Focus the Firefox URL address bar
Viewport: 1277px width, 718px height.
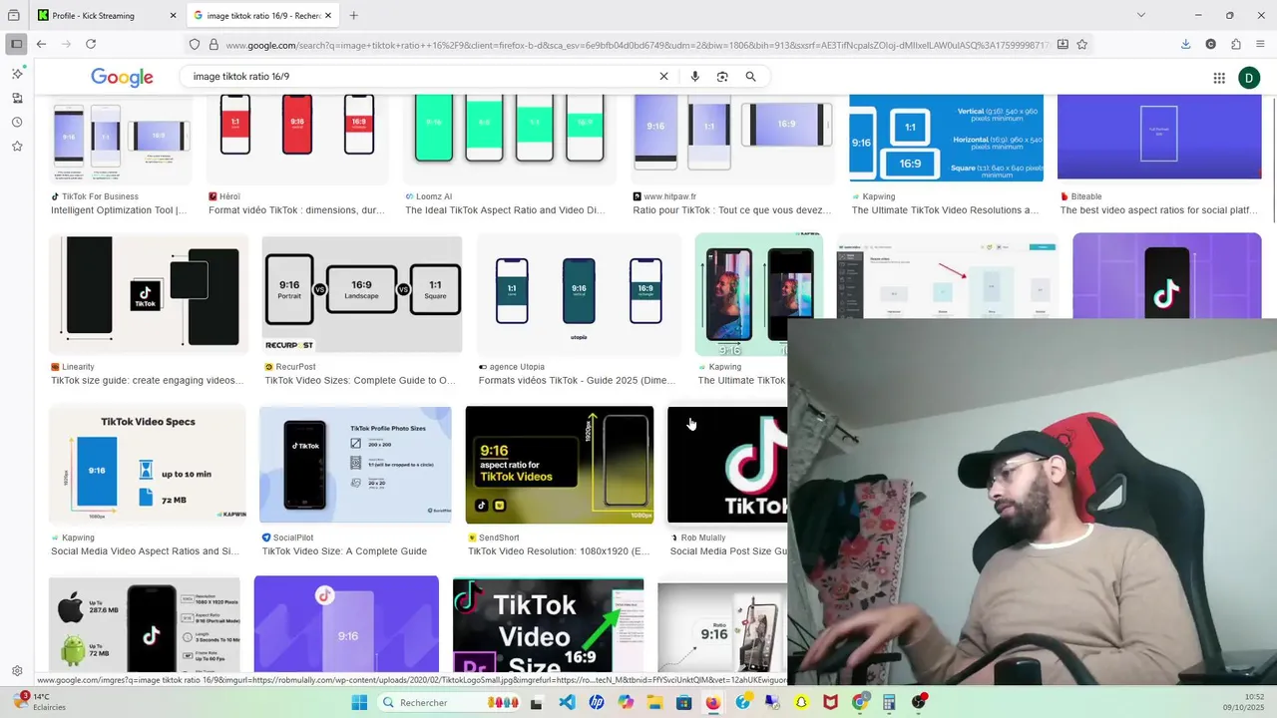click(637, 44)
